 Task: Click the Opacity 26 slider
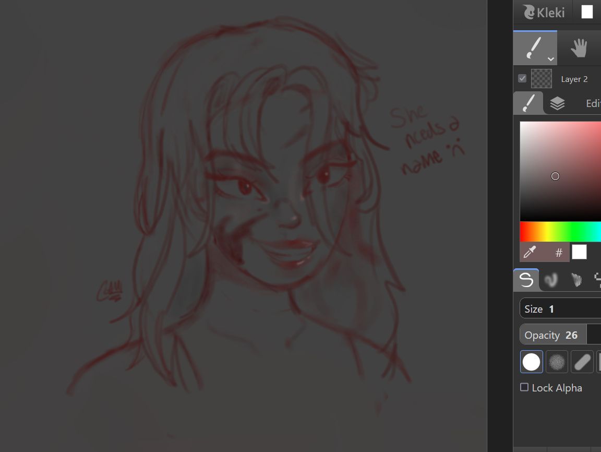tap(560, 335)
